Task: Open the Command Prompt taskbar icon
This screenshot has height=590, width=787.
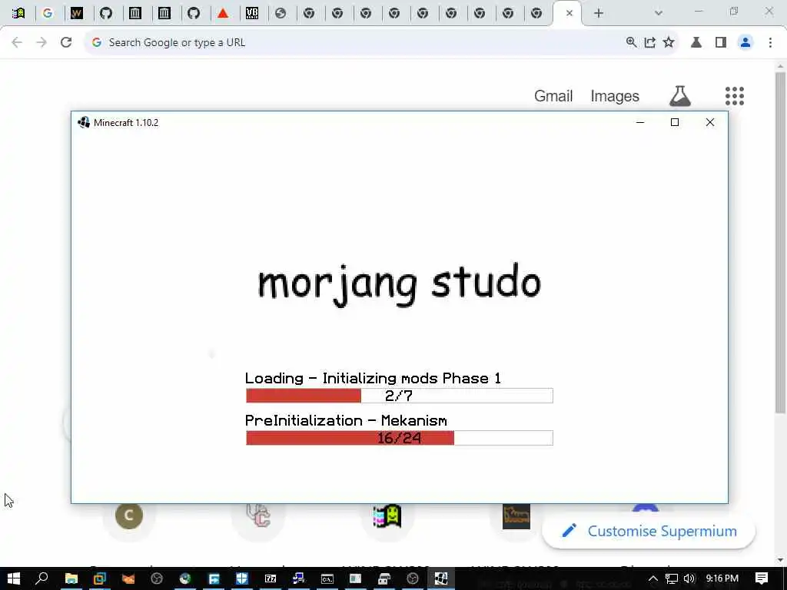Action: point(327,578)
